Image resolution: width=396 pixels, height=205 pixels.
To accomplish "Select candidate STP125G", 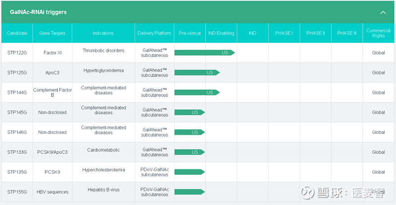I will [x=17, y=73].
